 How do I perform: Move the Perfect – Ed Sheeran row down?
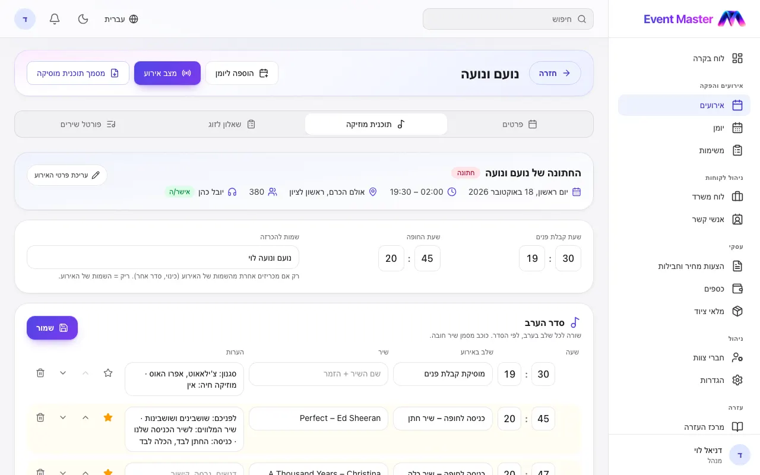click(63, 417)
